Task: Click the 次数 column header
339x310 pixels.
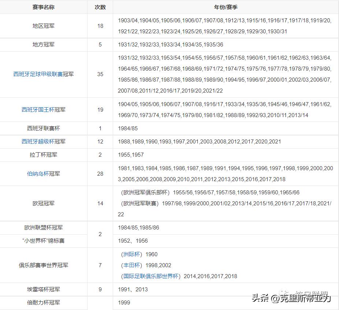Action: pos(100,7)
